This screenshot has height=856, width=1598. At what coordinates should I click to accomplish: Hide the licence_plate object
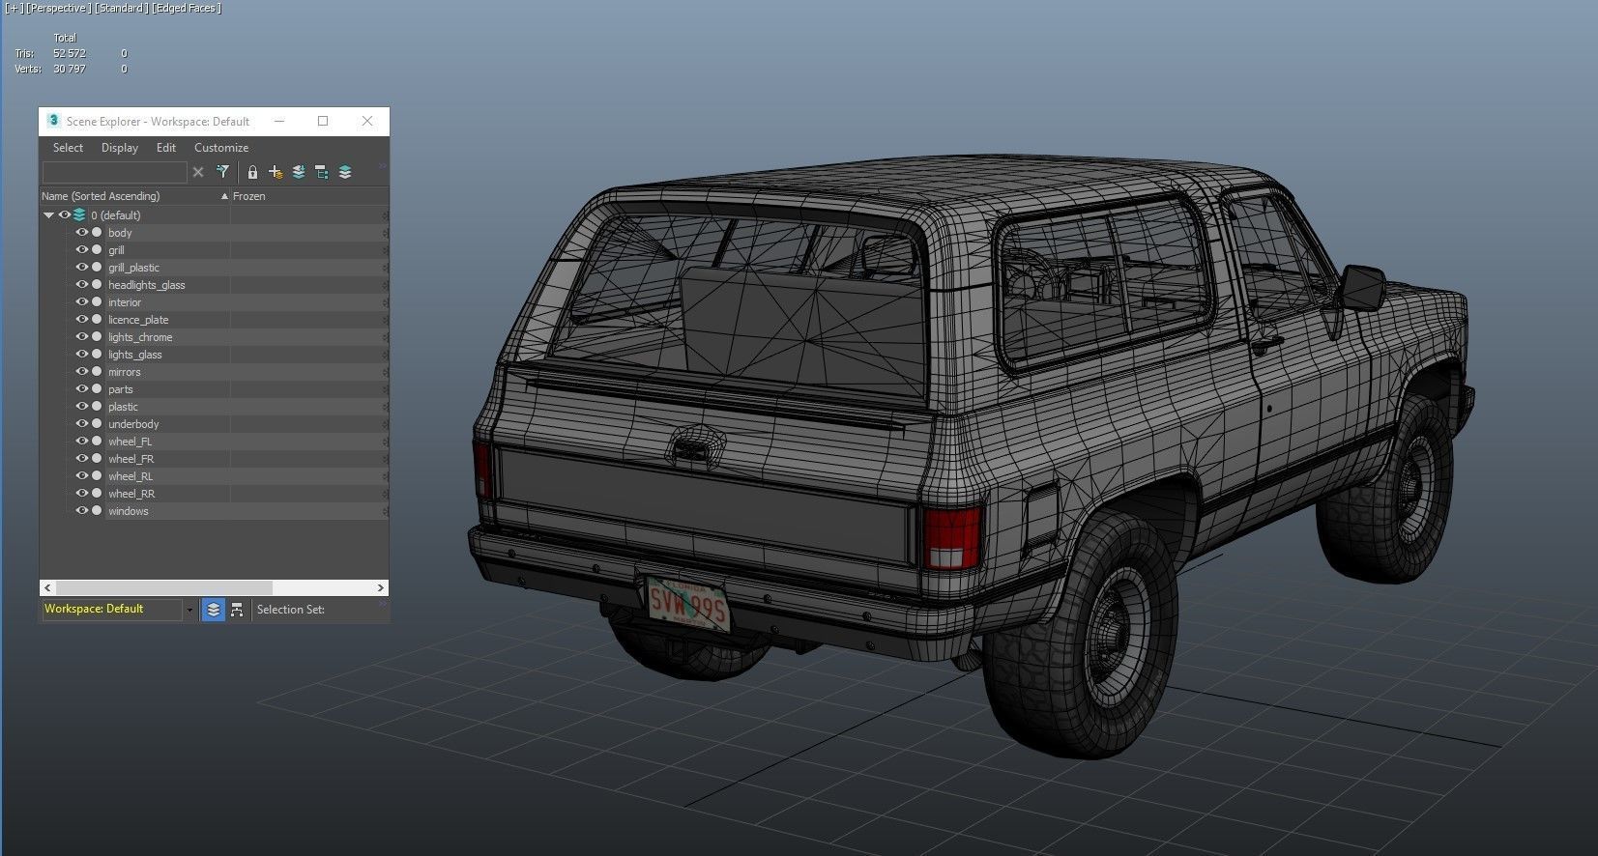point(82,320)
